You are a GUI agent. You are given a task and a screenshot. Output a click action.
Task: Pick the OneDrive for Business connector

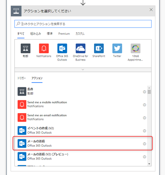click(81, 48)
